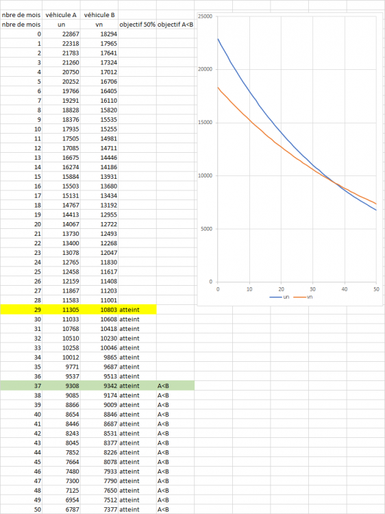Select the last row cell 7377
Image resolution: width=385 pixels, height=514 pixels.
click(x=99, y=509)
